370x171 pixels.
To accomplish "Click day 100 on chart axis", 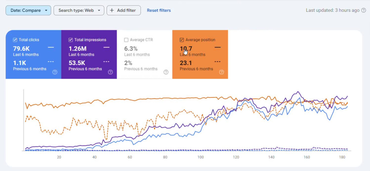I will tap(201, 157).
